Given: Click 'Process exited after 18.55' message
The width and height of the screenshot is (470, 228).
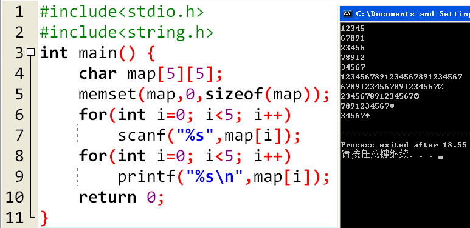Looking at the screenshot, I should point(404,145).
